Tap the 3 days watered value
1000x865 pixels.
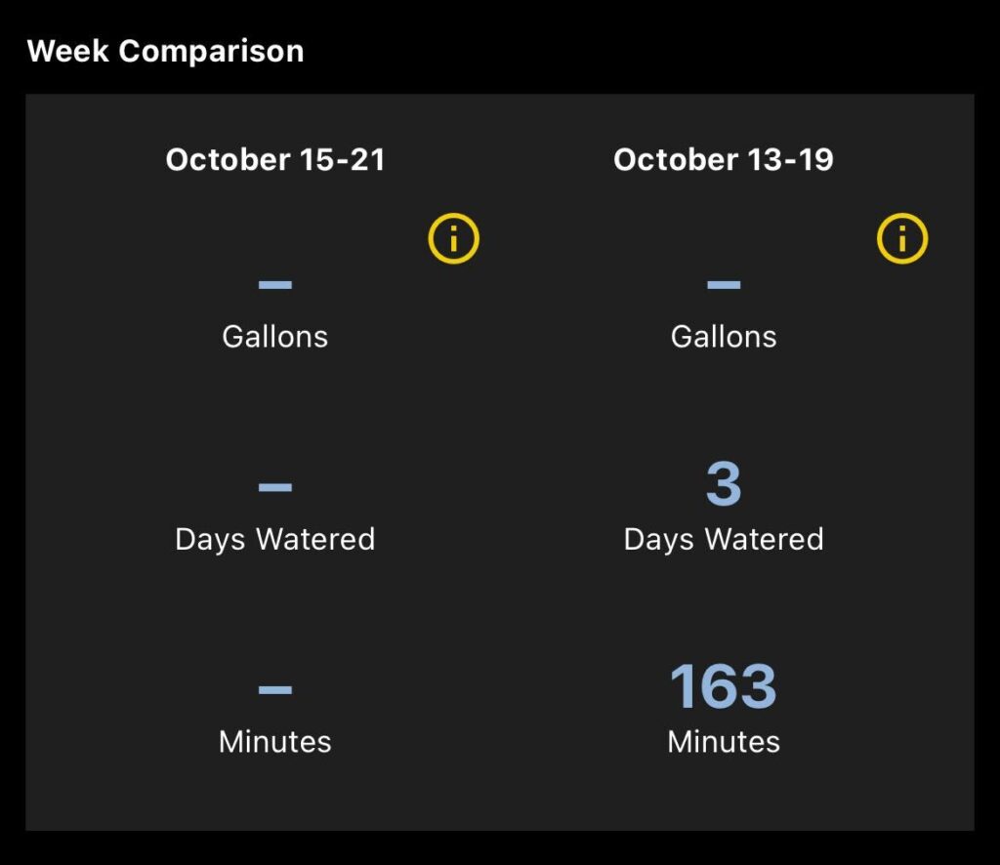pos(724,485)
